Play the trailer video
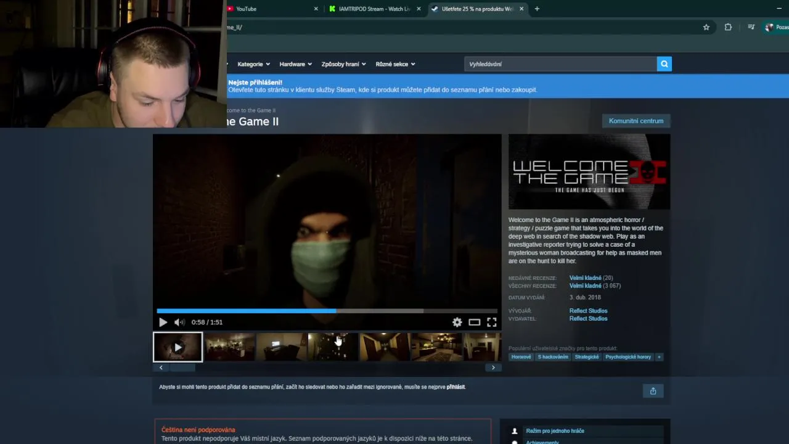 click(x=163, y=322)
